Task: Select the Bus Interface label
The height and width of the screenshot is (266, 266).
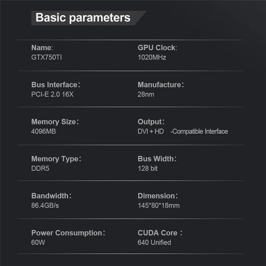Action: [55, 85]
